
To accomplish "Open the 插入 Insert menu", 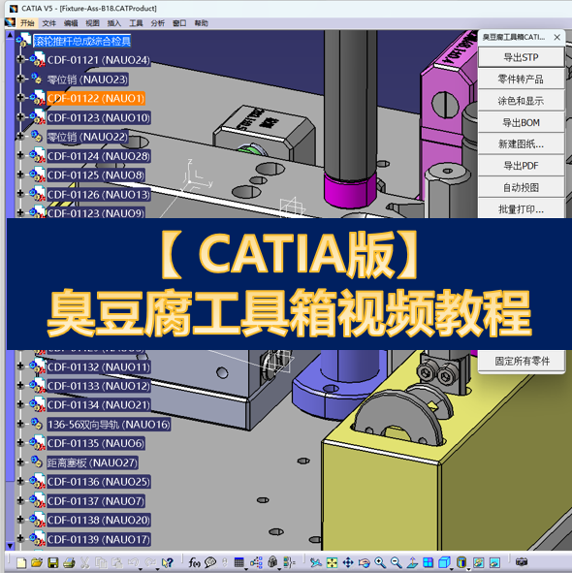I will (114, 23).
